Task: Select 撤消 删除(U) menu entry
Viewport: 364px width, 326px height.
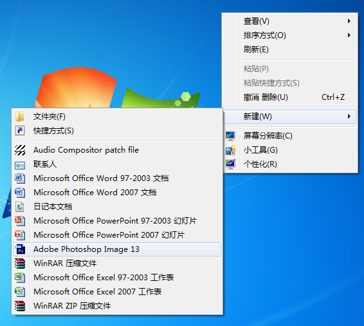Action: (x=289, y=97)
